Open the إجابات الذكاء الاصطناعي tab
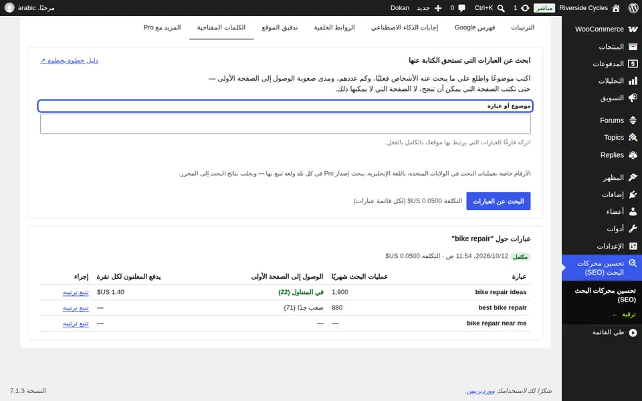This screenshot has height=401, width=642. 405,27
